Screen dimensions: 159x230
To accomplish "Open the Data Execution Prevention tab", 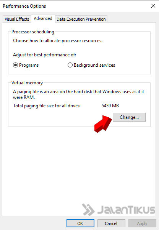I will [81, 19].
